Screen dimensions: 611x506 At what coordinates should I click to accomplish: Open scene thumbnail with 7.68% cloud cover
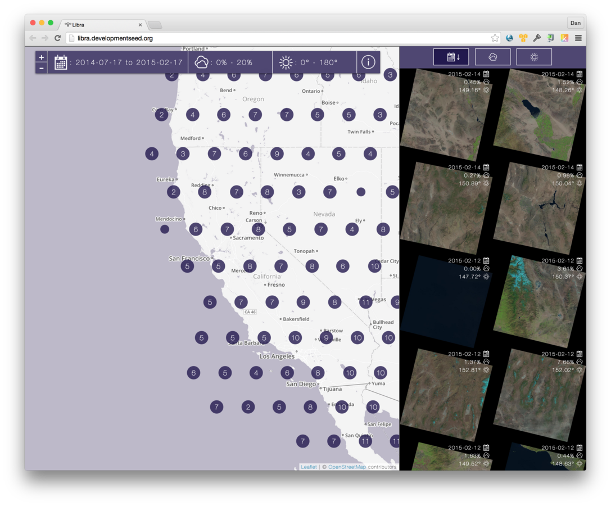coord(540,395)
